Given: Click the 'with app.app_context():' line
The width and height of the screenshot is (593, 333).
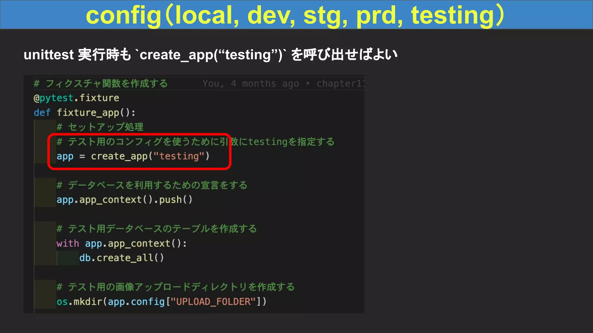Looking at the screenshot, I should click(x=121, y=243).
